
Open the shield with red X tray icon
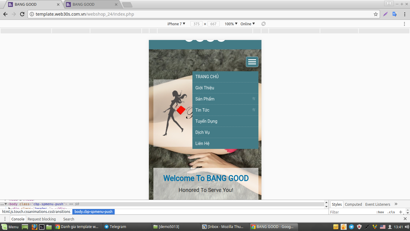click(359, 227)
